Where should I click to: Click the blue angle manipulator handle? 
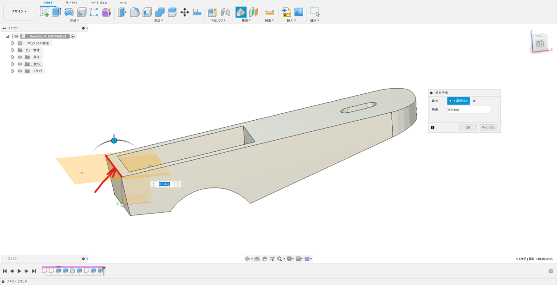coord(114,140)
